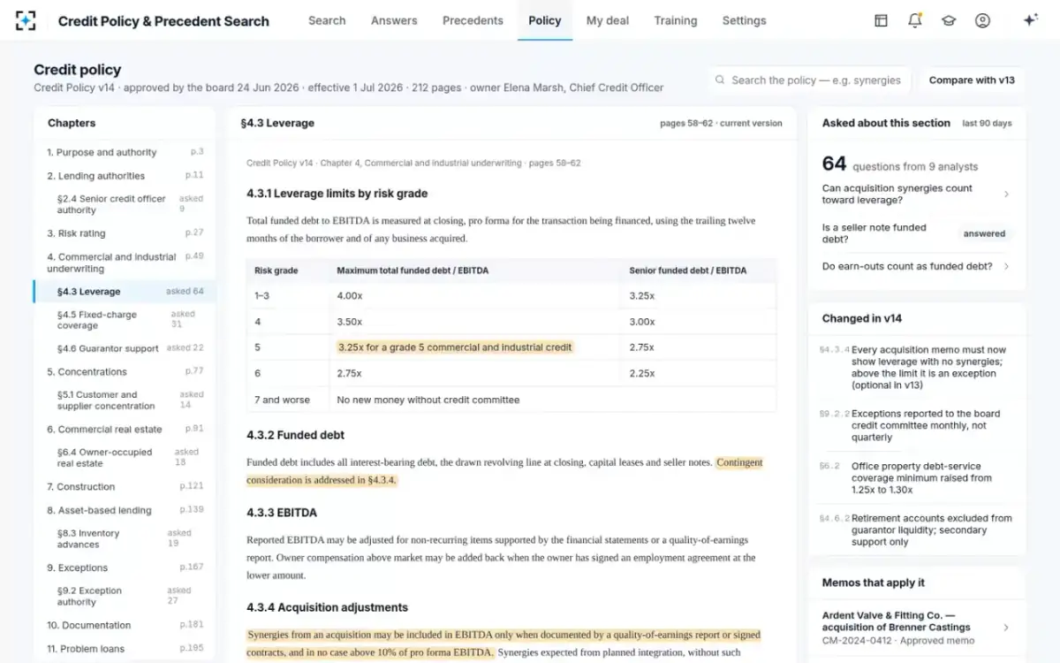Open chapter 11. Problem loans
This screenshot has height=663, width=1060.
125,649
